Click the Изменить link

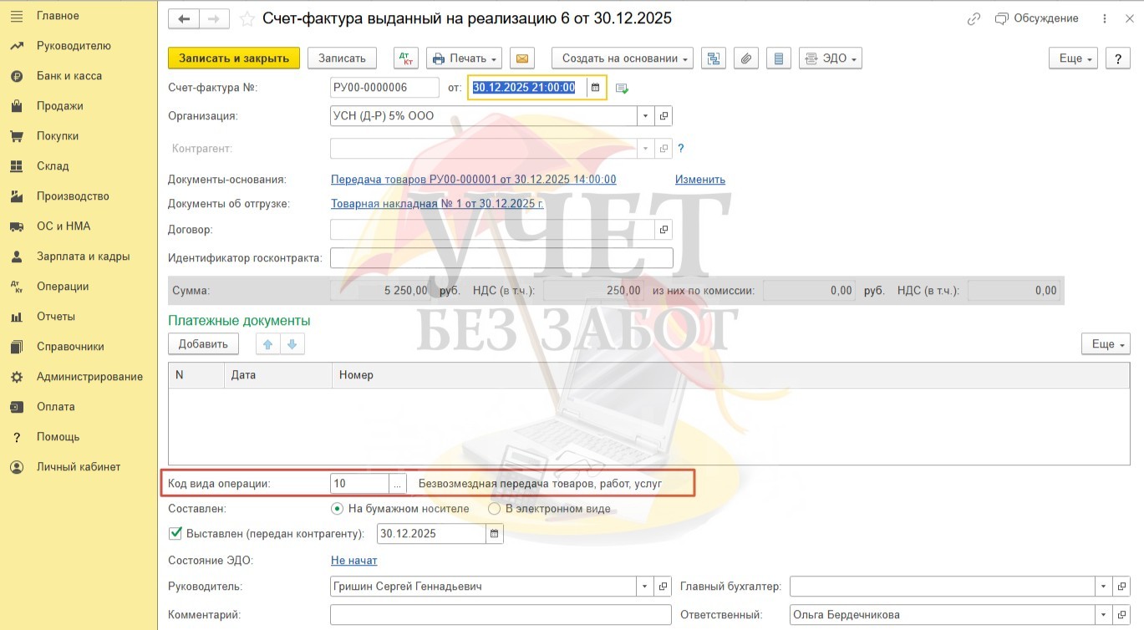[x=700, y=180]
